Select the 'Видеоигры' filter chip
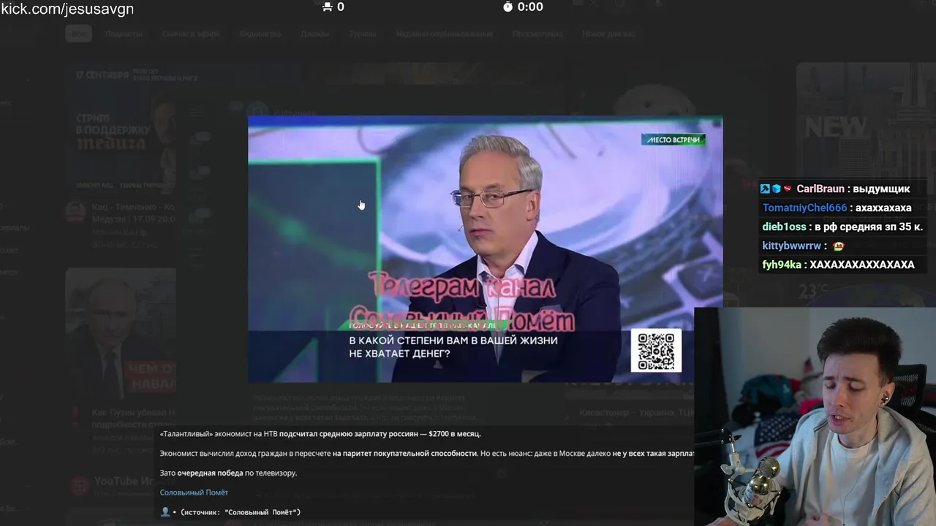The width and height of the screenshot is (936, 526). point(260,34)
